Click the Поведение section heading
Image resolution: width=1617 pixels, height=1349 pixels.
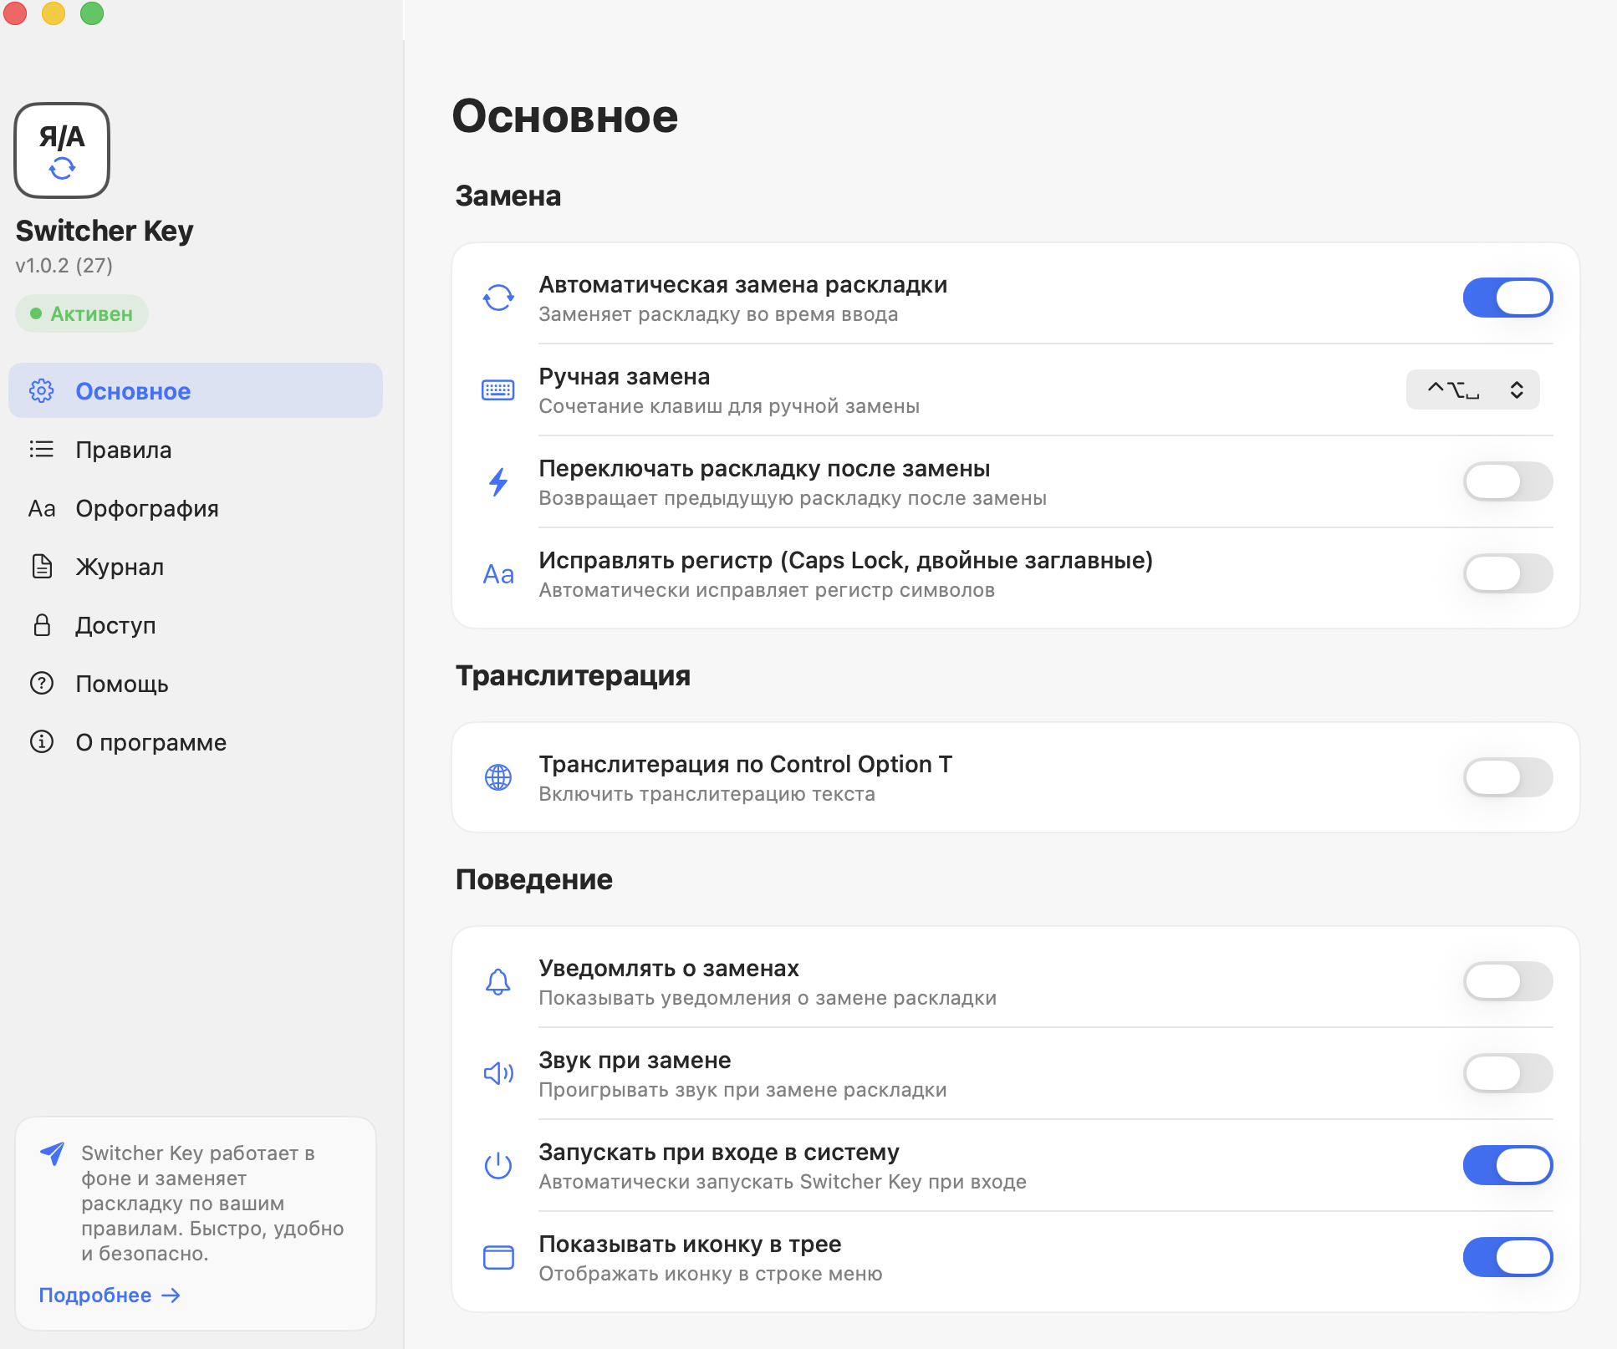pos(534,879)
